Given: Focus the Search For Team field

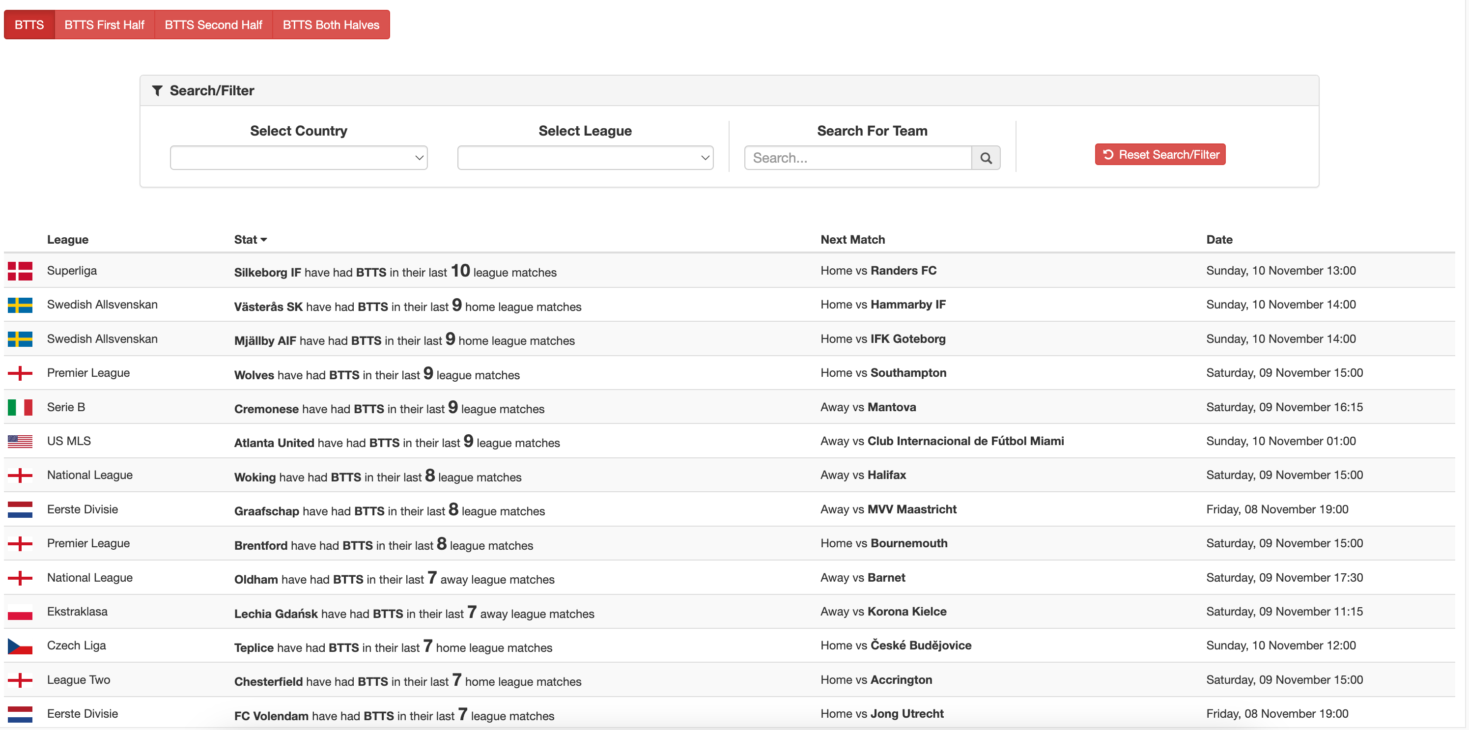Looking at the screenshot, I should (x=857, y=158).
